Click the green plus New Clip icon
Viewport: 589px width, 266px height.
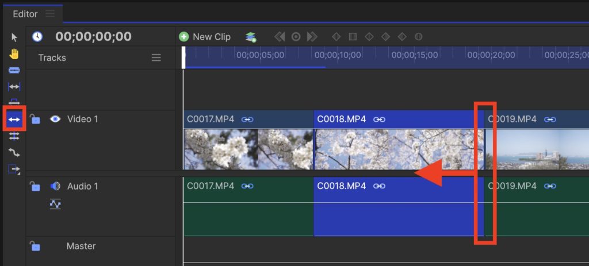183,37
